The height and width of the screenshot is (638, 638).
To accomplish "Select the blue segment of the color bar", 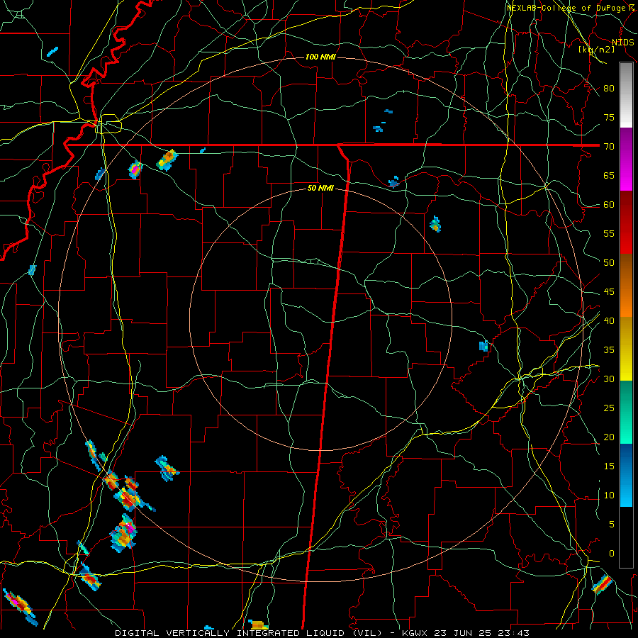I will click(626, 475).
